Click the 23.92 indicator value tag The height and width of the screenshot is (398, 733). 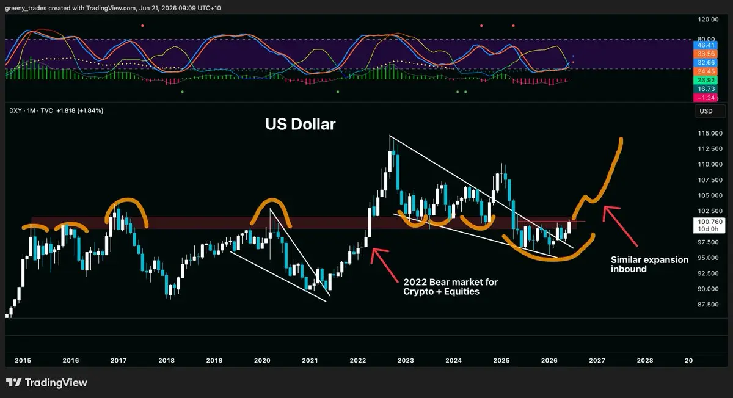(x=706, y=80)
